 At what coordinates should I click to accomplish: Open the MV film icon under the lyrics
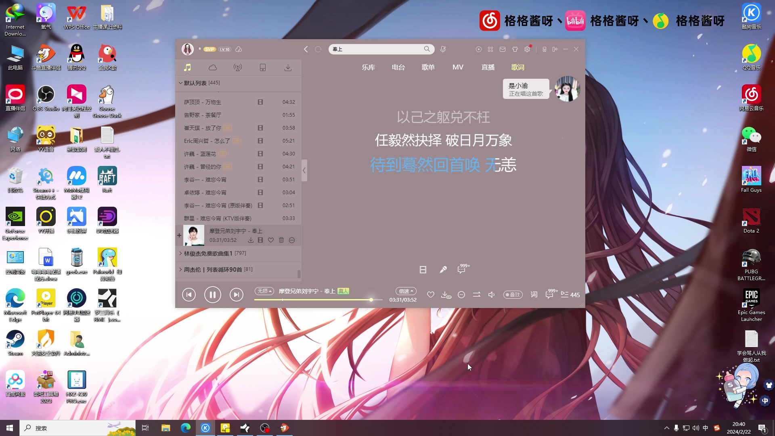[423, 270]
